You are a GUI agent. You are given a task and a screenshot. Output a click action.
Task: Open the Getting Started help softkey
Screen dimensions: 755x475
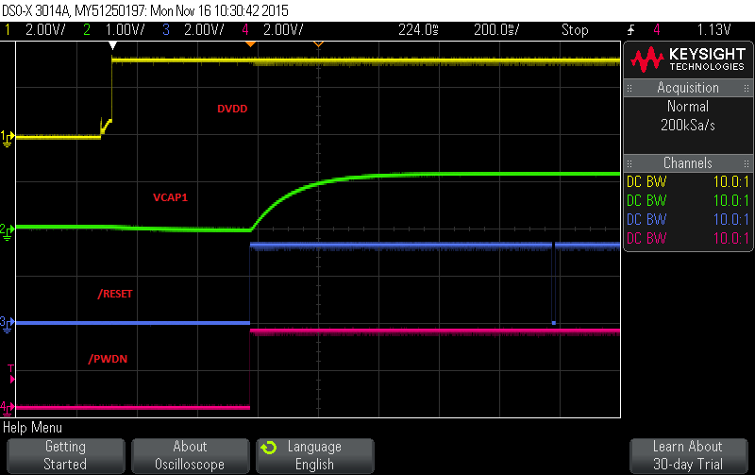(65, 456)
